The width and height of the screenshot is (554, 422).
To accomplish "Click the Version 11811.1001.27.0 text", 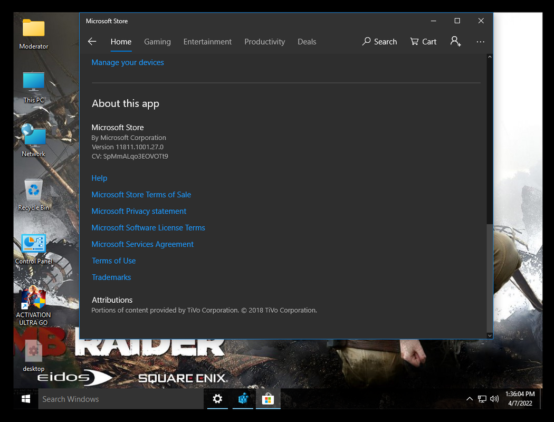I will coord(128,147).
